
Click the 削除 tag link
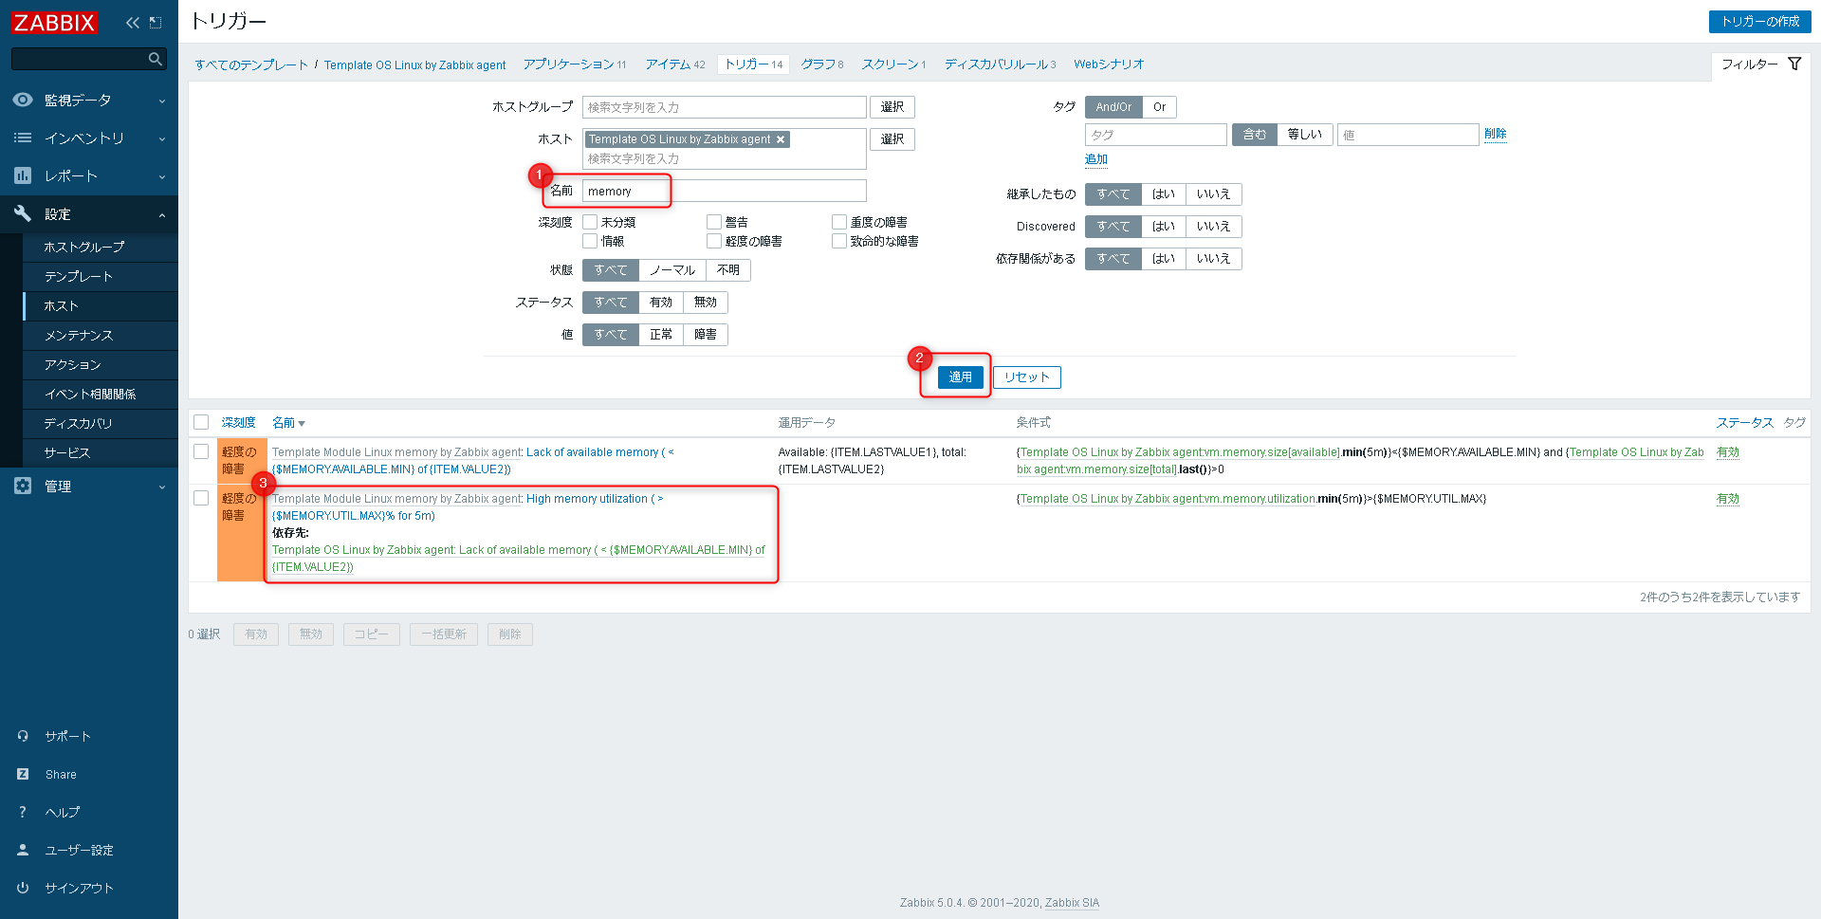1496,134
